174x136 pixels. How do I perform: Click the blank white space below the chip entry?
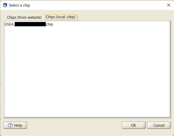[87, 71]
